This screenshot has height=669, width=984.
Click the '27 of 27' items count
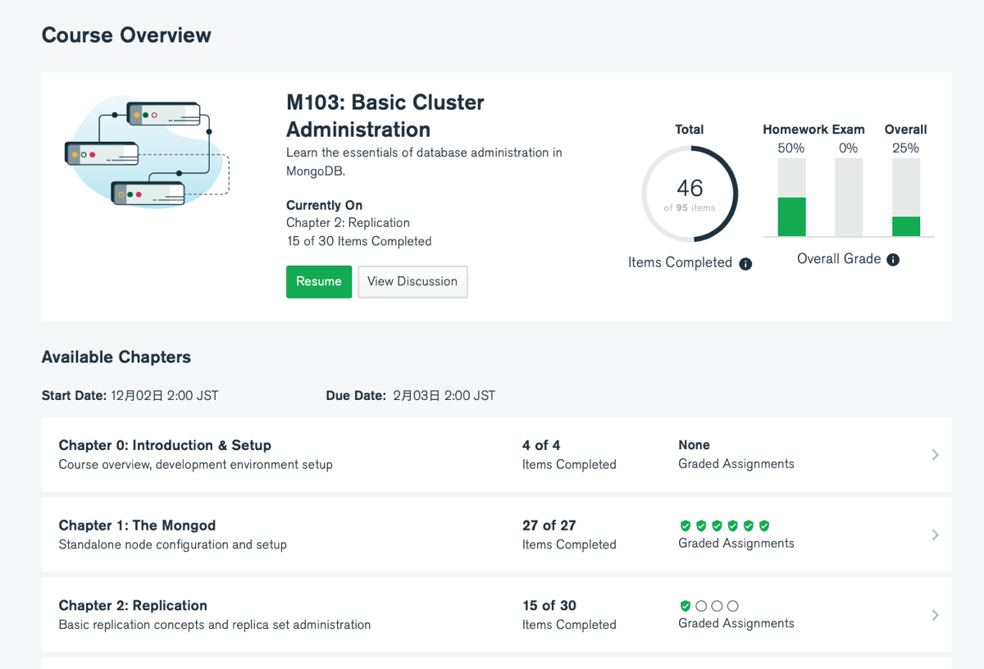tap(549, 526)
